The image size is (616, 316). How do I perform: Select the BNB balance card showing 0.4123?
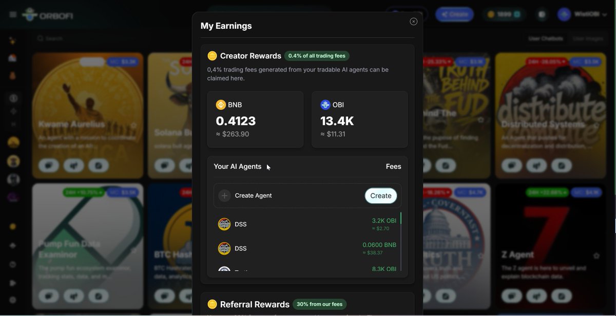255,119
